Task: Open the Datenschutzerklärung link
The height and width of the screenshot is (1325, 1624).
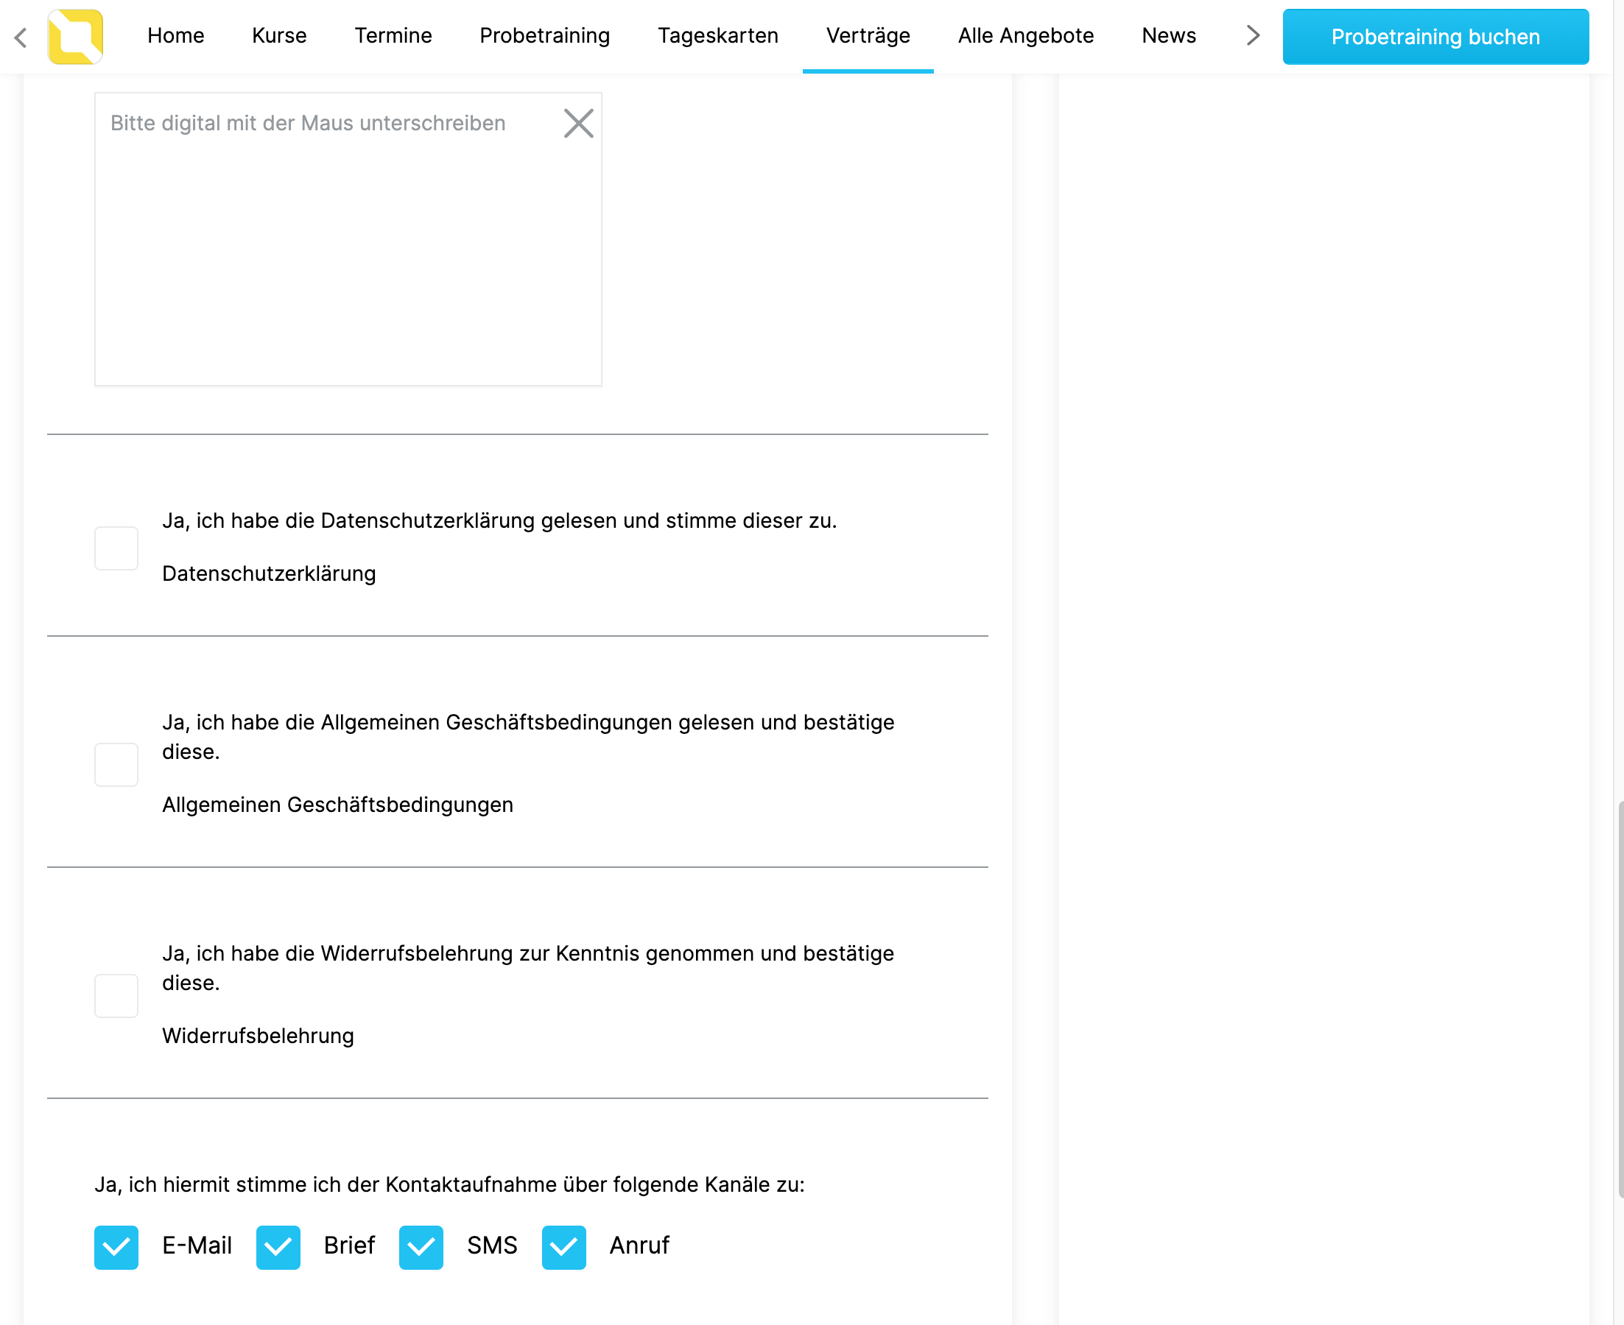Action: click(269, 573)
